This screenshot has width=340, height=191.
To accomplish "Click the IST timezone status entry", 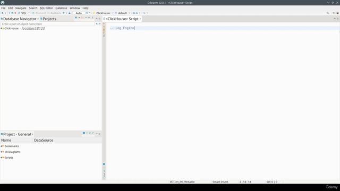I will tap(172, 182).
